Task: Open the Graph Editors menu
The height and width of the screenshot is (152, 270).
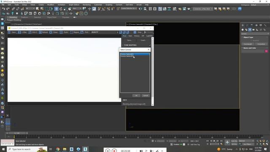Action: coord(74,5)
